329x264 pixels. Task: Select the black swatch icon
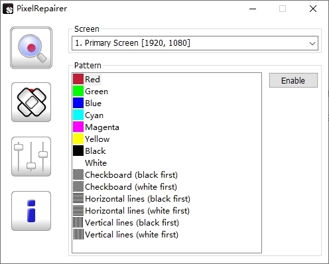click(78, 151)
